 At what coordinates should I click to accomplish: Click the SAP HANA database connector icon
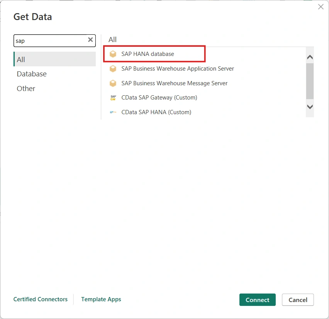[x=113, y=54]
